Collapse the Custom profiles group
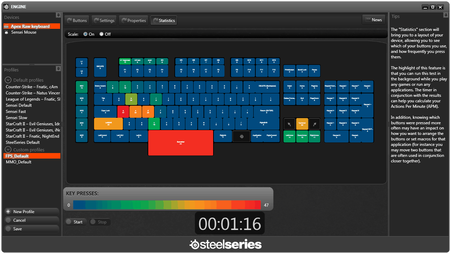The width and height of the screenshot is (451, 254). (x=8, y=150)
